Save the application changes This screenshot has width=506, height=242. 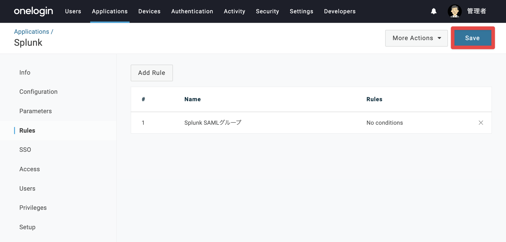(472, 38)
